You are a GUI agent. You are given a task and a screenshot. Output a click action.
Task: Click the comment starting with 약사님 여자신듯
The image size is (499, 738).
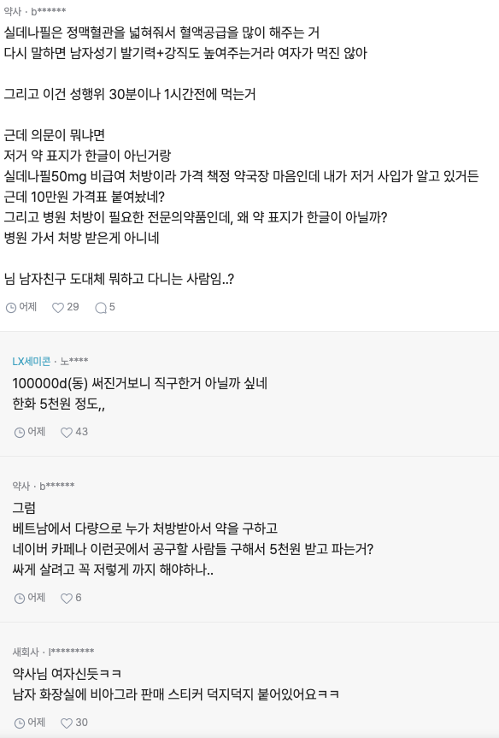pyautogui.click(x=67, y=673)
